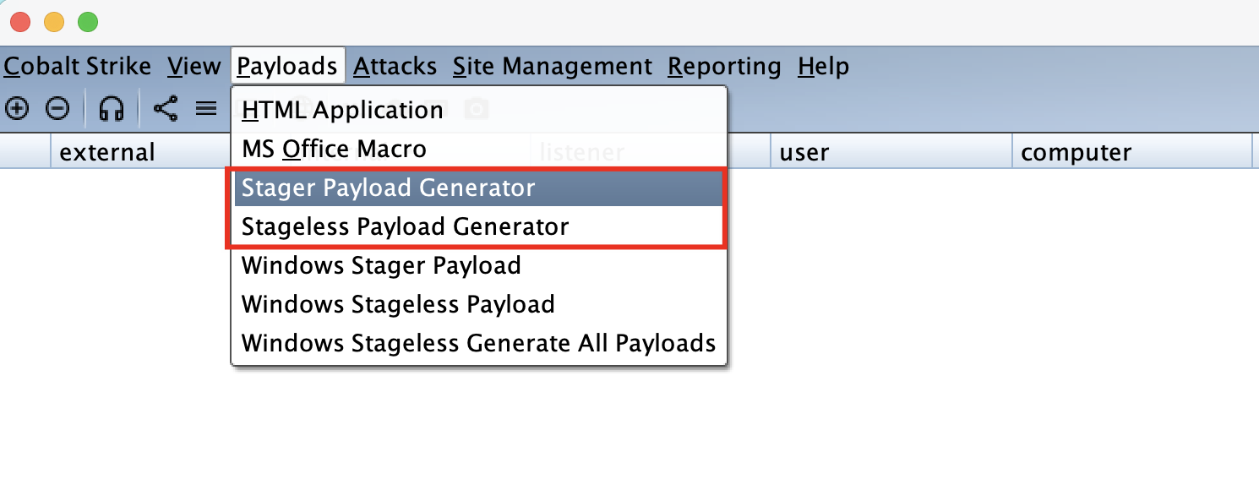
Task: Open the Help menu
Action: [x=823, y=66]
